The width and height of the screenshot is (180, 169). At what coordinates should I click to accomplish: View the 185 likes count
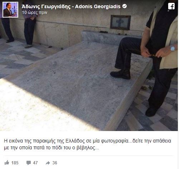click(15, 163)
